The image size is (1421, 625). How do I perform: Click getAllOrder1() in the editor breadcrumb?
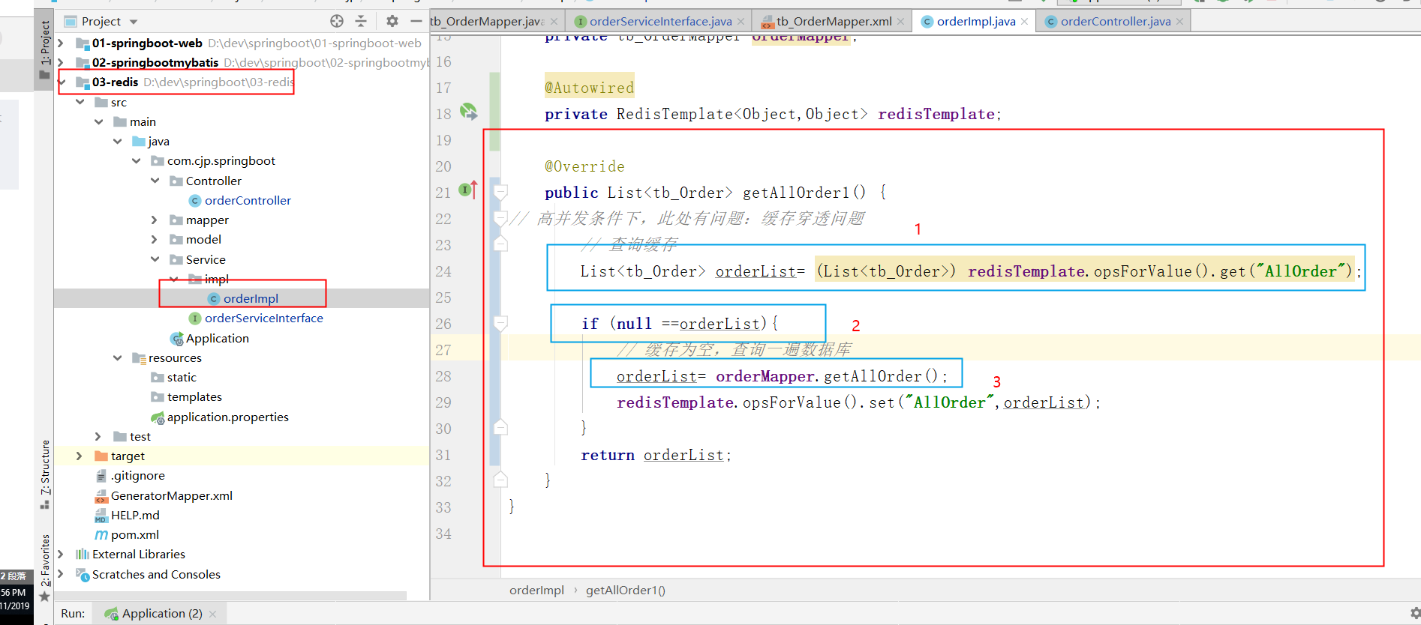(x=626, y=591)
